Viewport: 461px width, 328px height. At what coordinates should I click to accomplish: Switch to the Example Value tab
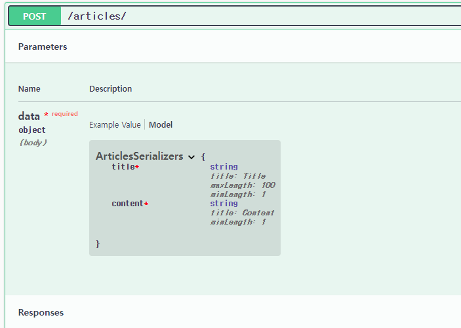click(x=115, y=125)
